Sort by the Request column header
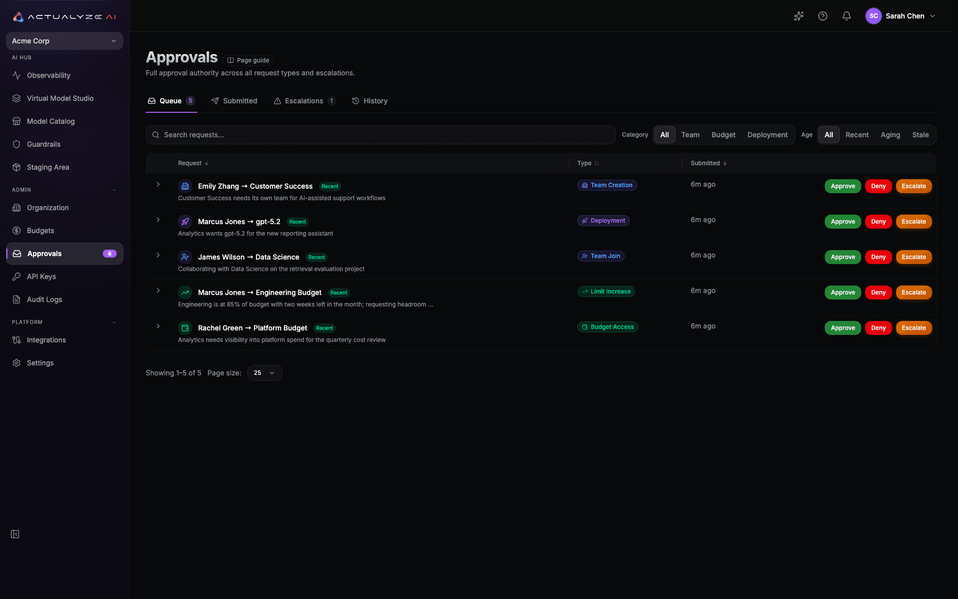The image size is (958, 599). (194, 163)
